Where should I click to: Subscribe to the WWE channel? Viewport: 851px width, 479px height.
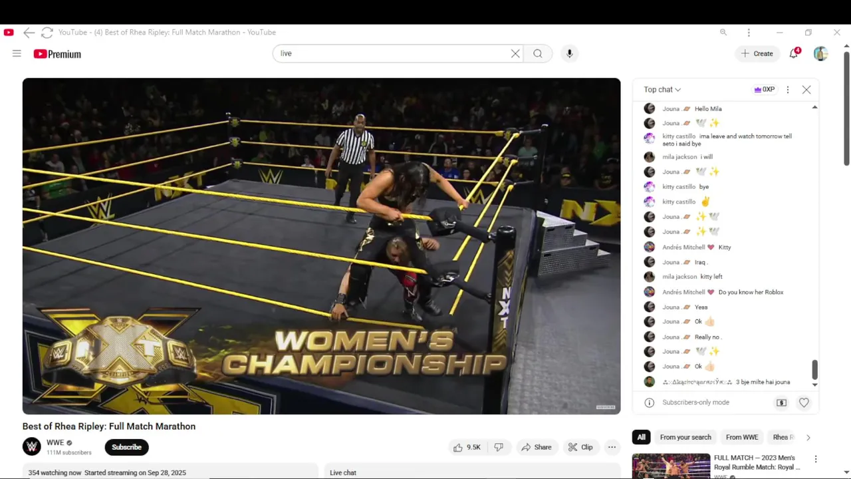(x=126, y=447)
